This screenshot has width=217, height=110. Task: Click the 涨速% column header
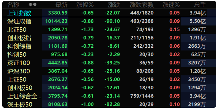pos(171,5)
